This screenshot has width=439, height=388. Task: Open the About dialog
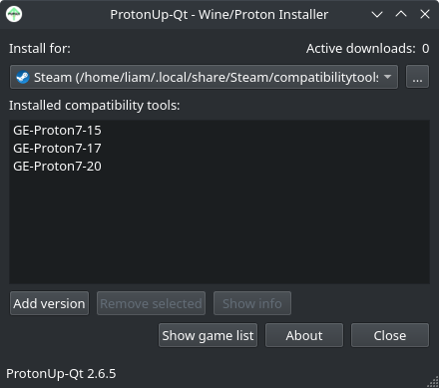304,335
